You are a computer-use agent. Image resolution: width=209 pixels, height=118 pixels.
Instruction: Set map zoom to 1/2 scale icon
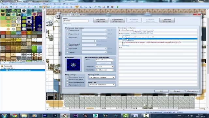point(81,7)
